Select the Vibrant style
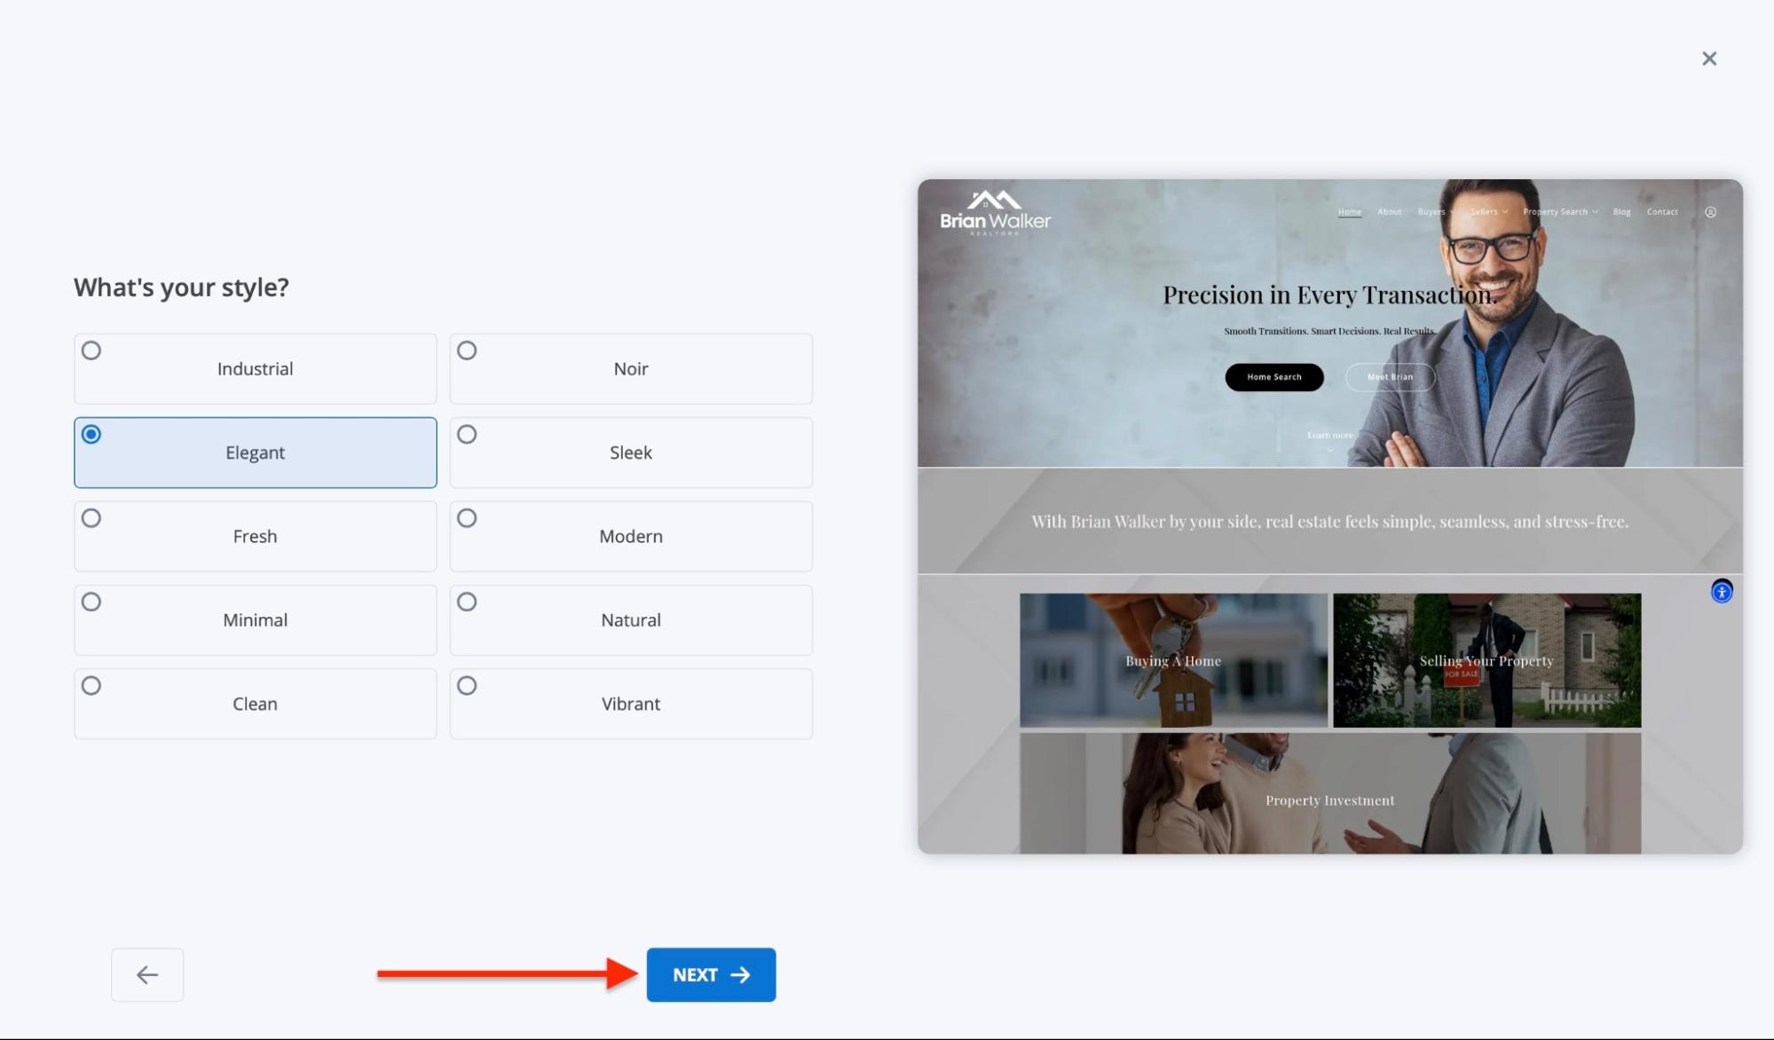Screen dimensions: 1774x1040 click(x=630, y=704)
